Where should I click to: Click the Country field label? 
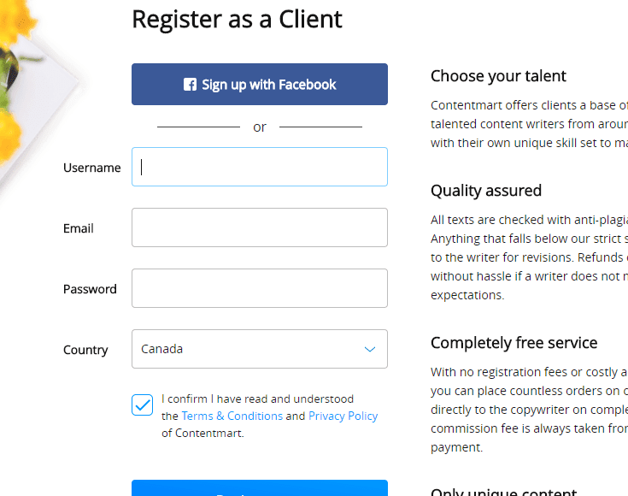pos(85,350)
